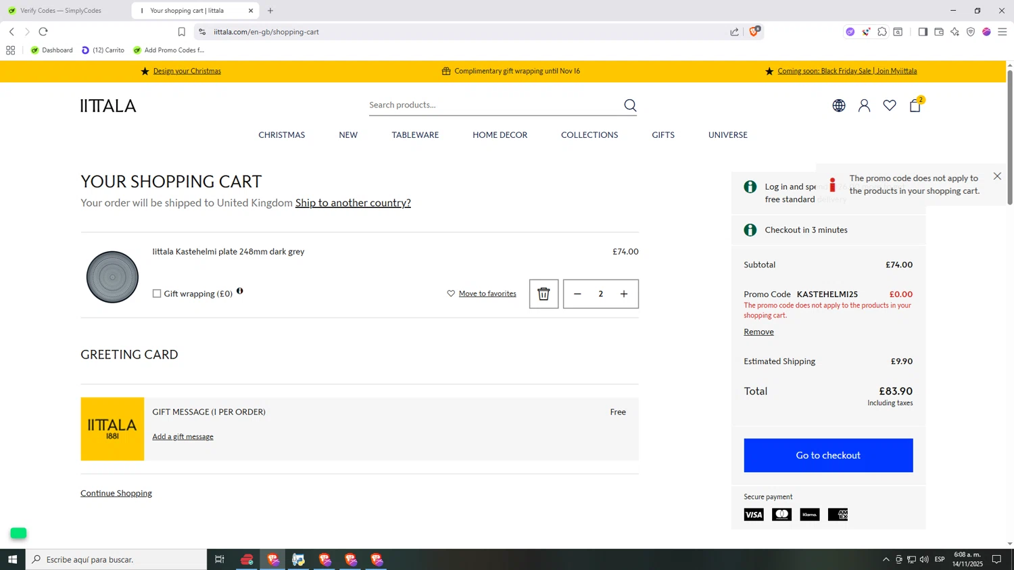This screenshot has height=570, width=1014.
Task: Click the browser address bar URL
Action: coord(266,32)
